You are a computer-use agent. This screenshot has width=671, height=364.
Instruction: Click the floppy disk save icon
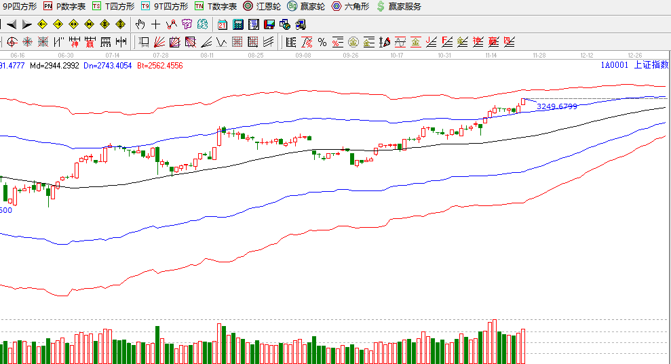click(x=269, y=24)
